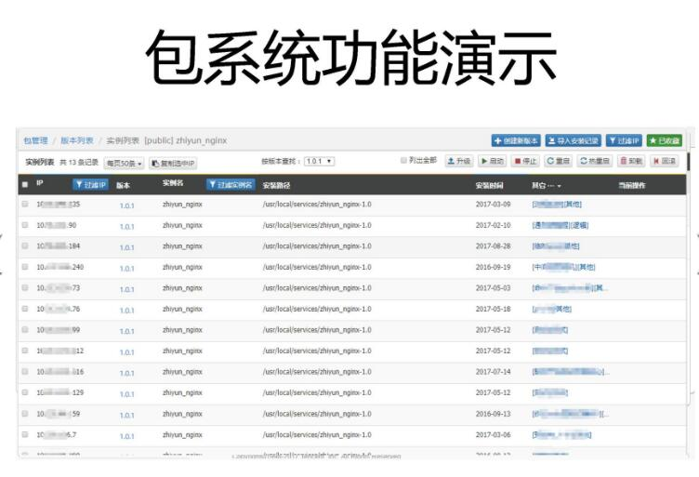
Task: Go to 包管理 breadcrumb link
Action: 35,141
